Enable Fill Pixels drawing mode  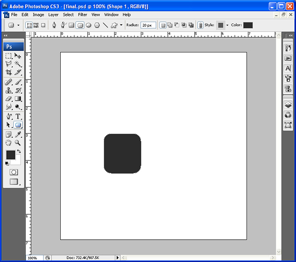tap(43, 25)
